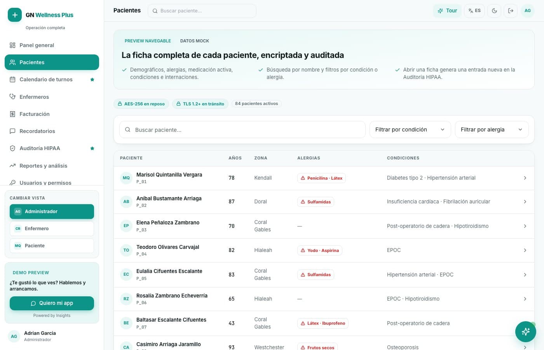The width and height of the screenshot is (544, 350).
Task: Open Calendario de turnos
Action: 52,79
